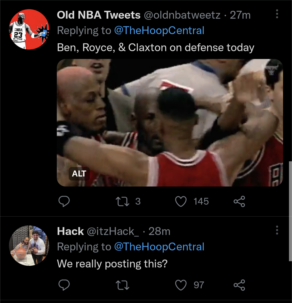Screen dimensions: 292x303
Task: Reply to Hack's tweet
Action: [64, 285]
